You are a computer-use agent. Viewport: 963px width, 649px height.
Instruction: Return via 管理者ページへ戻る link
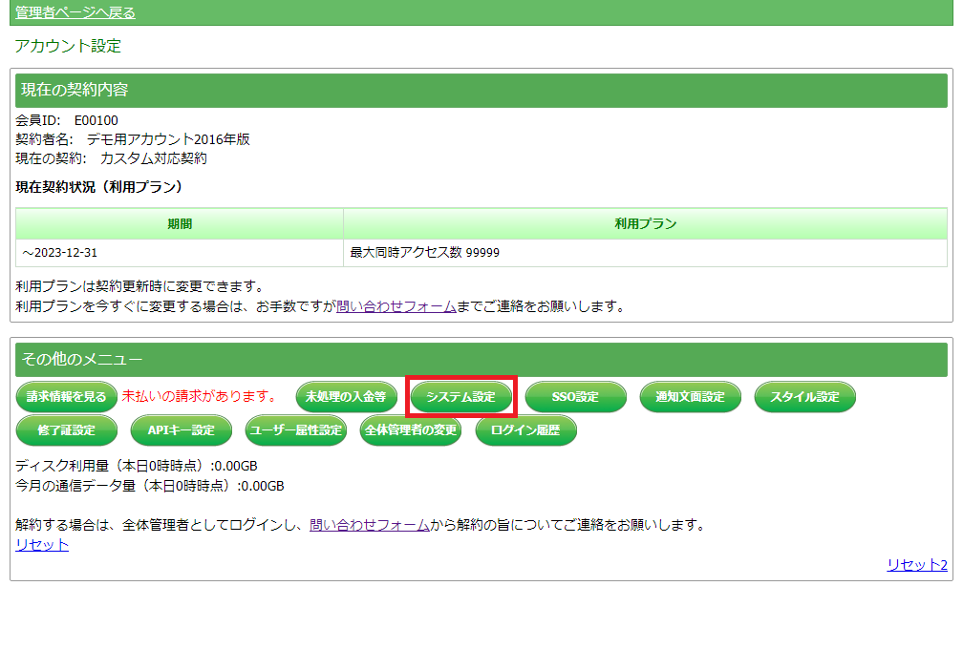click(75, 12)
